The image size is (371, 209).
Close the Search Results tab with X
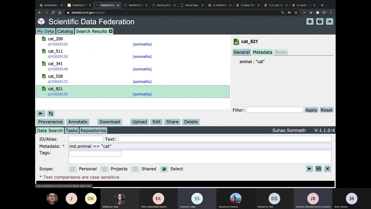click(x=111, y=31)
